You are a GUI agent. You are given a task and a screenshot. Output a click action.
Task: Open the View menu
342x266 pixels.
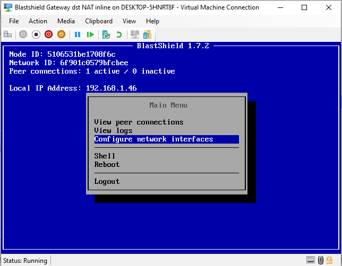pyautogui.click(x=129, y=21)
